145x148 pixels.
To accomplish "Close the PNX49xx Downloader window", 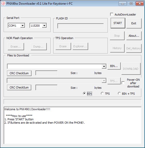I will (x=140, y=4).
